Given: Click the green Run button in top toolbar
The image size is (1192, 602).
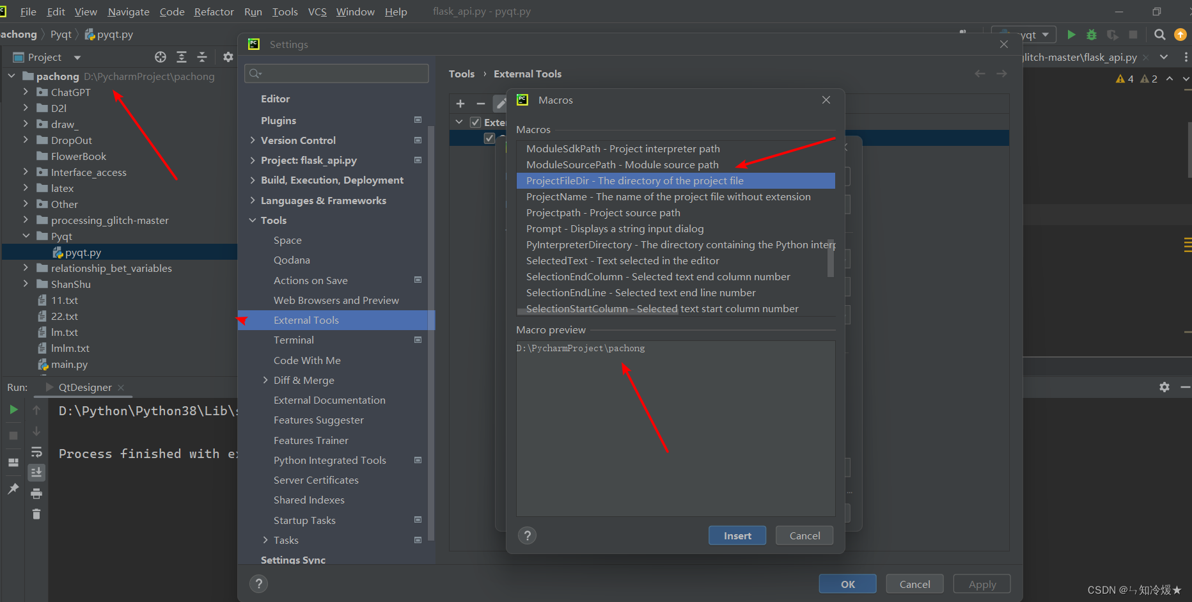Looking at the screenshot, I should click(1071, 35).
